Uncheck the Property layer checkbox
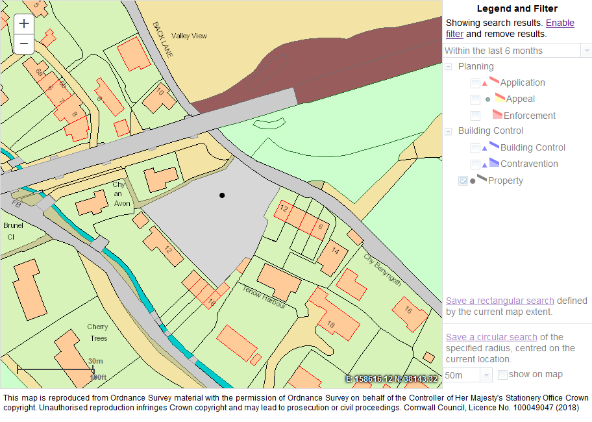The image size is (592, 422). [x=463, y=181]
